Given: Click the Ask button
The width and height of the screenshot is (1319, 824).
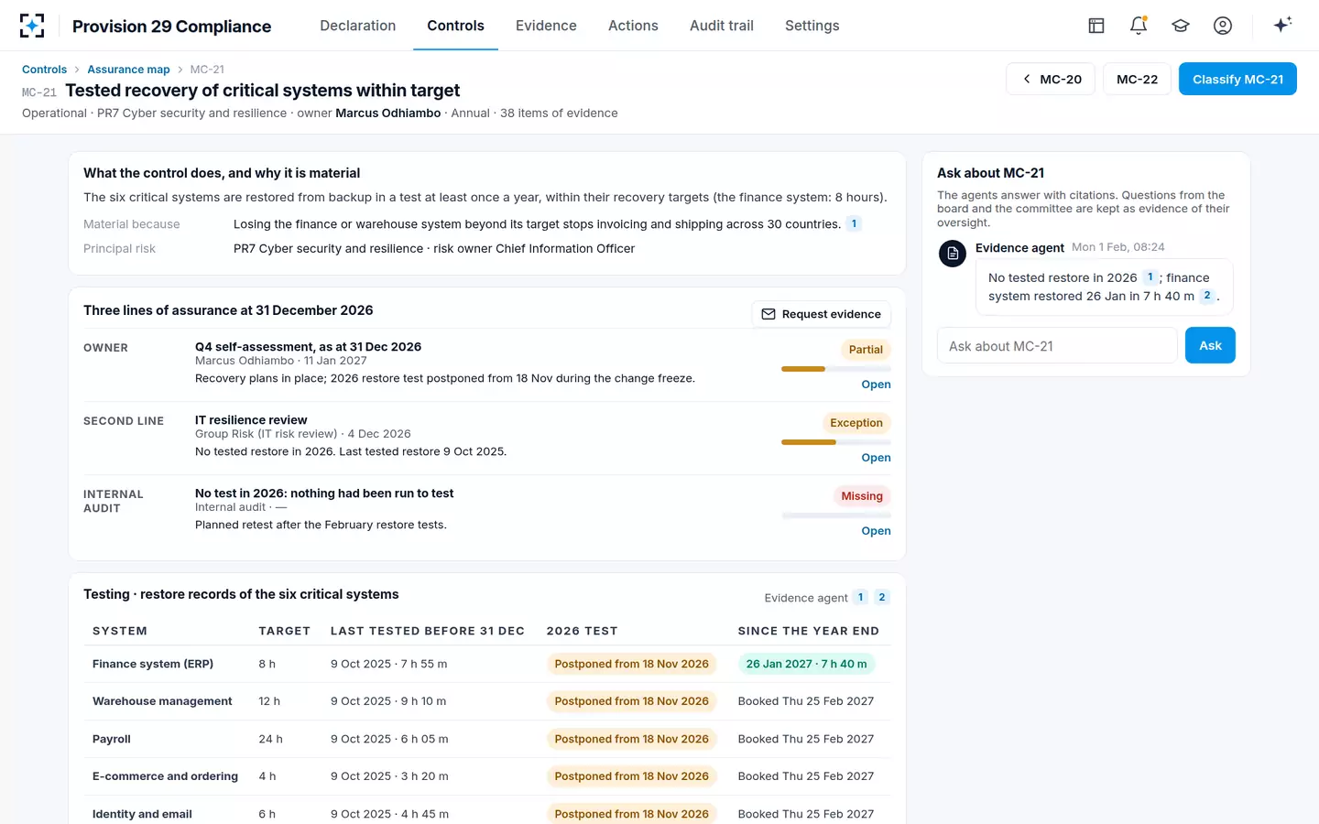Looking at the screenshot, I should click(1210, 345).
